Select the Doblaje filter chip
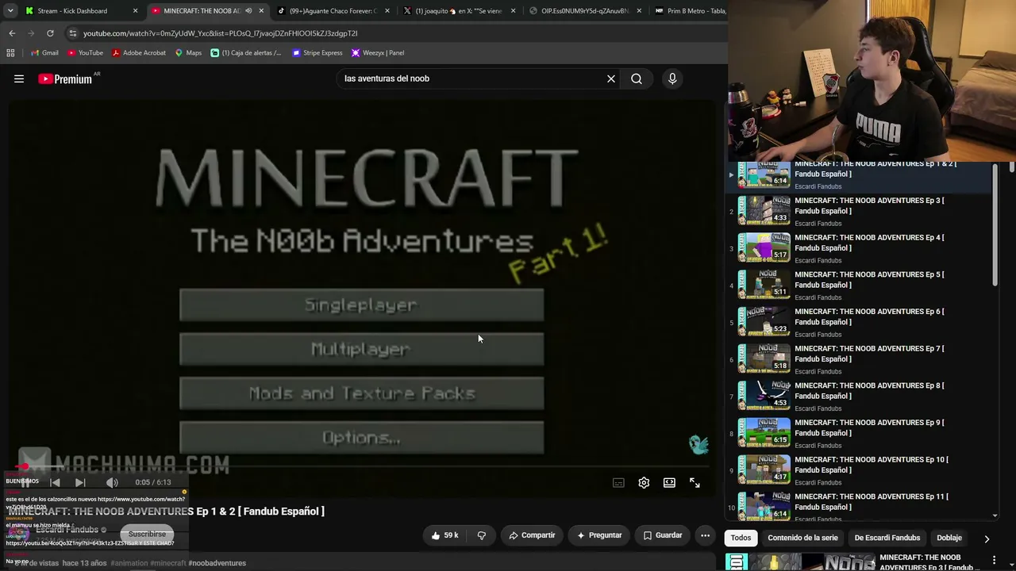Screen dimensions: 1016x571 coord(949,538)
